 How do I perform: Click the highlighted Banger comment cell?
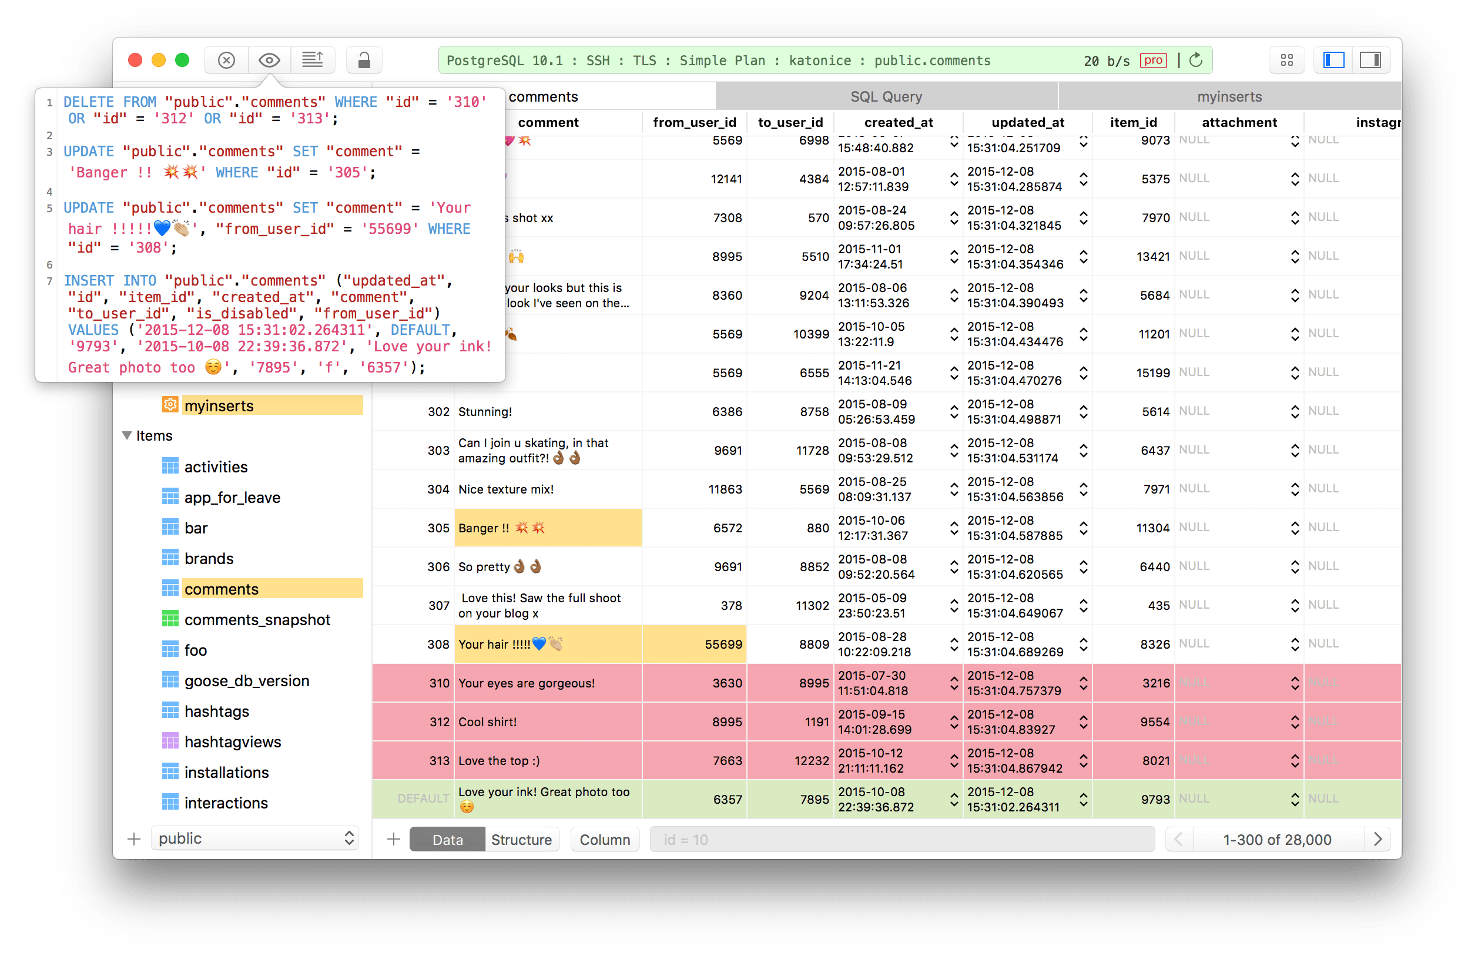(548, 528)
